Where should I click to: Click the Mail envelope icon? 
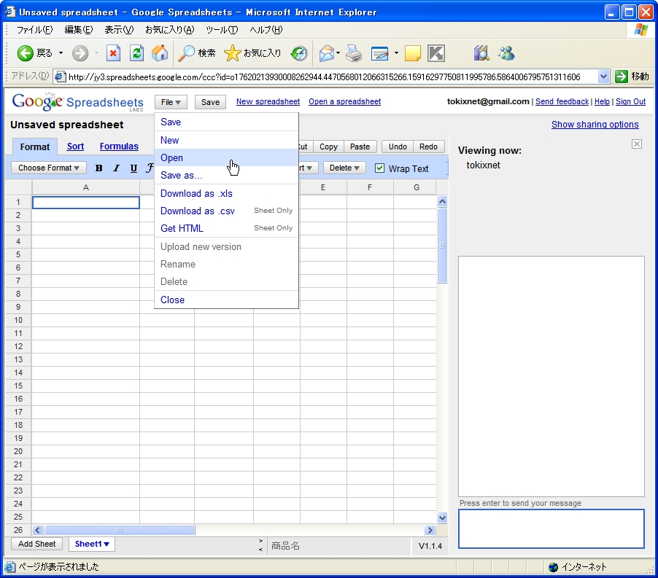click(327, 53)
